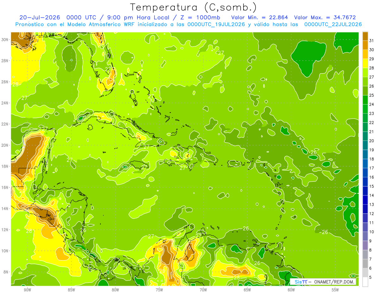Image resolution: width=380 pixels, height=294 pixels.
Task: Select valid-until time "0000UTC_22JUL2026"
Action: tap(333, 24)
